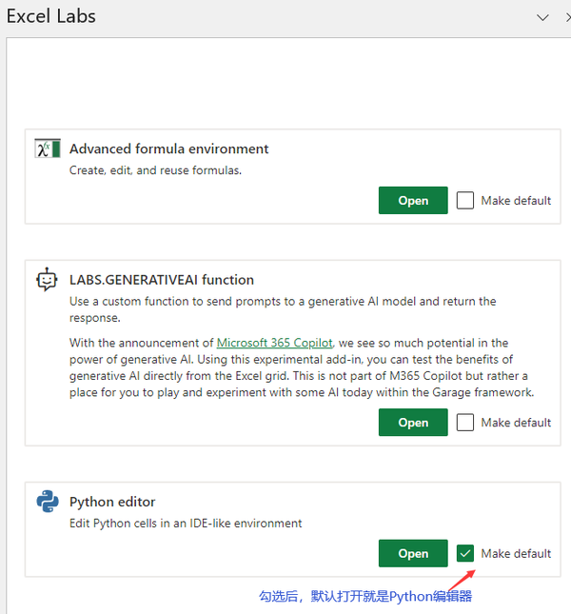
Task: Open the LABS.GENERATIVEAI function feature
Action: click(413, 423)
